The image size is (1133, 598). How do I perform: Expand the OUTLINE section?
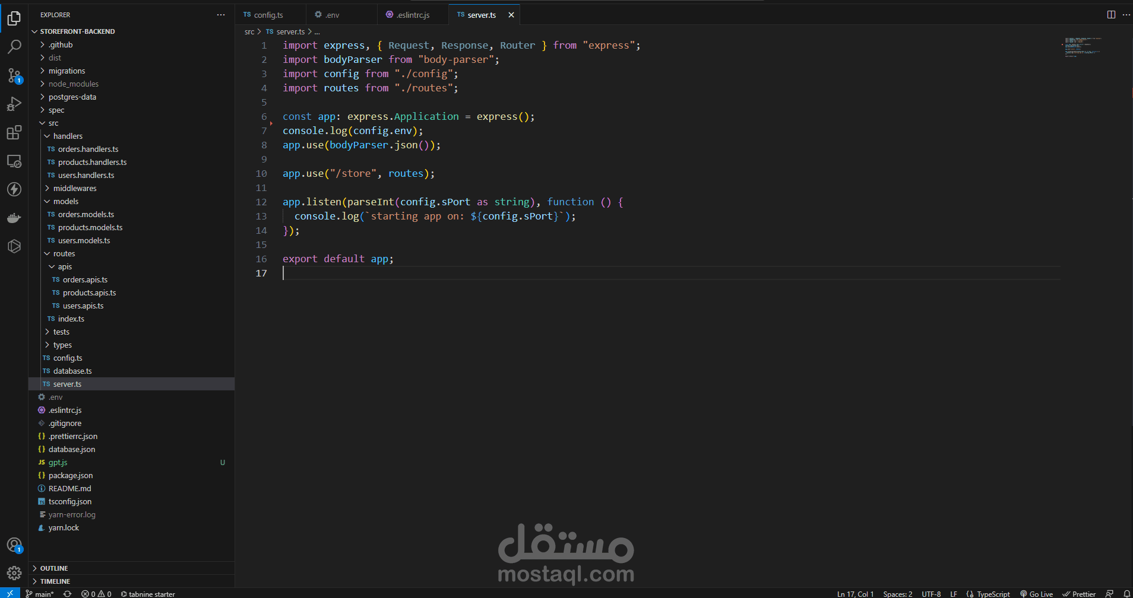coord(54,568)
